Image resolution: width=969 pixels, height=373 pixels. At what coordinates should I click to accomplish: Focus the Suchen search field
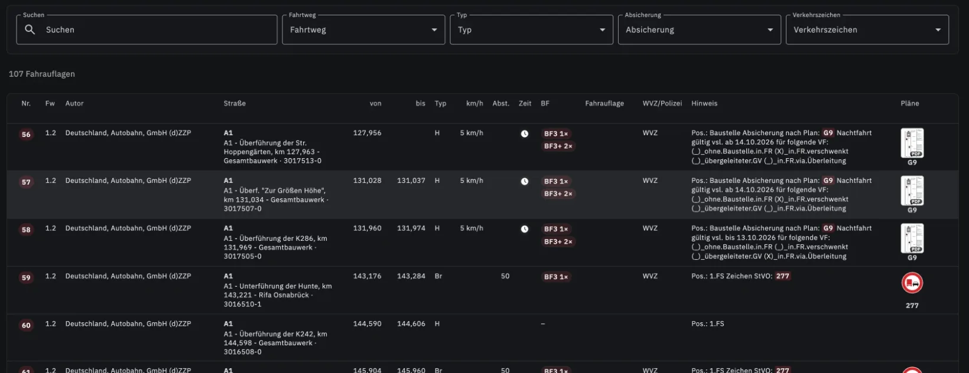(147, 30)
